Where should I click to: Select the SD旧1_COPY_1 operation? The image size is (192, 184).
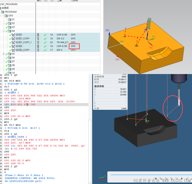(x=23, y=43)
